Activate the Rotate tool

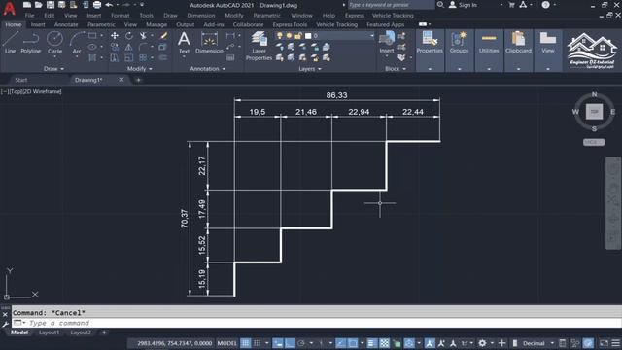click(x=129, y=36)
